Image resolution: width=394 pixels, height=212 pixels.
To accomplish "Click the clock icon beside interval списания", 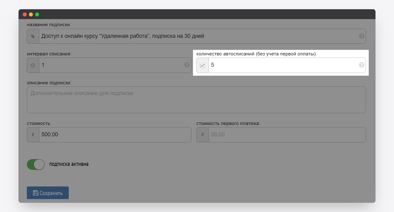I will [x=33, y=65].
